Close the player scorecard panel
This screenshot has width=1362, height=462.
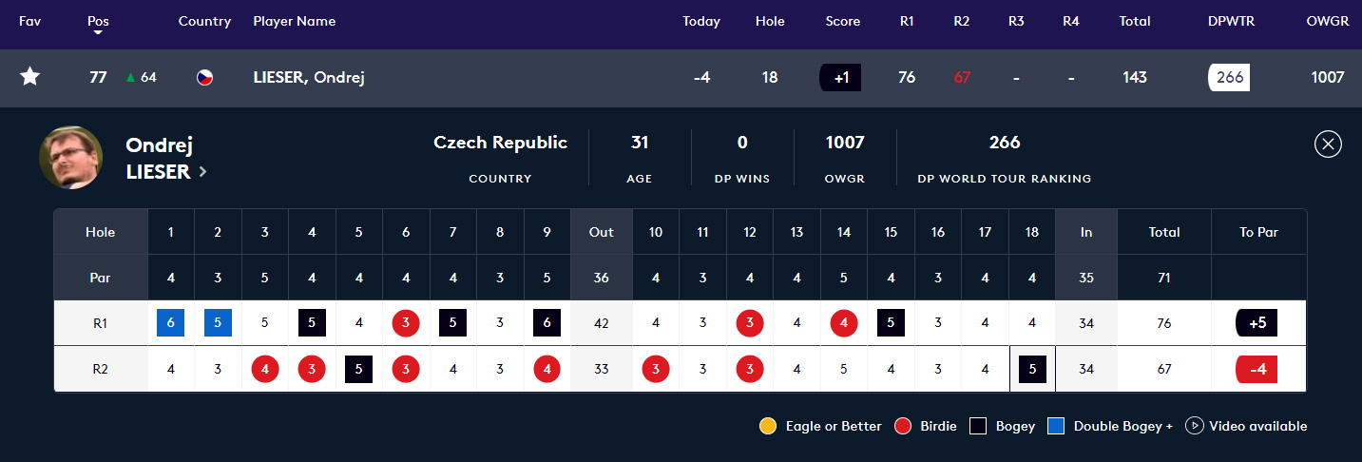click(1328, 144)
